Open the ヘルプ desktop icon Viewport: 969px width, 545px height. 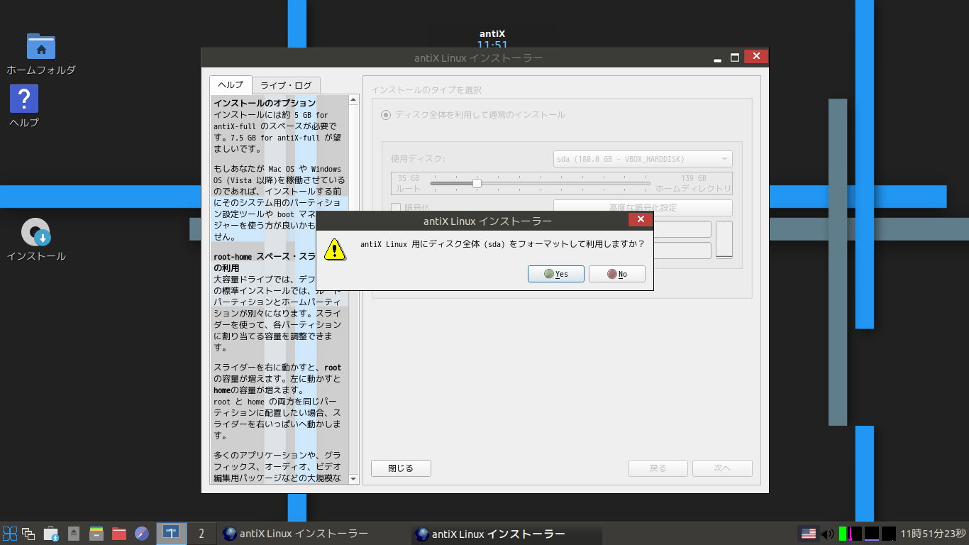(24, 106)
